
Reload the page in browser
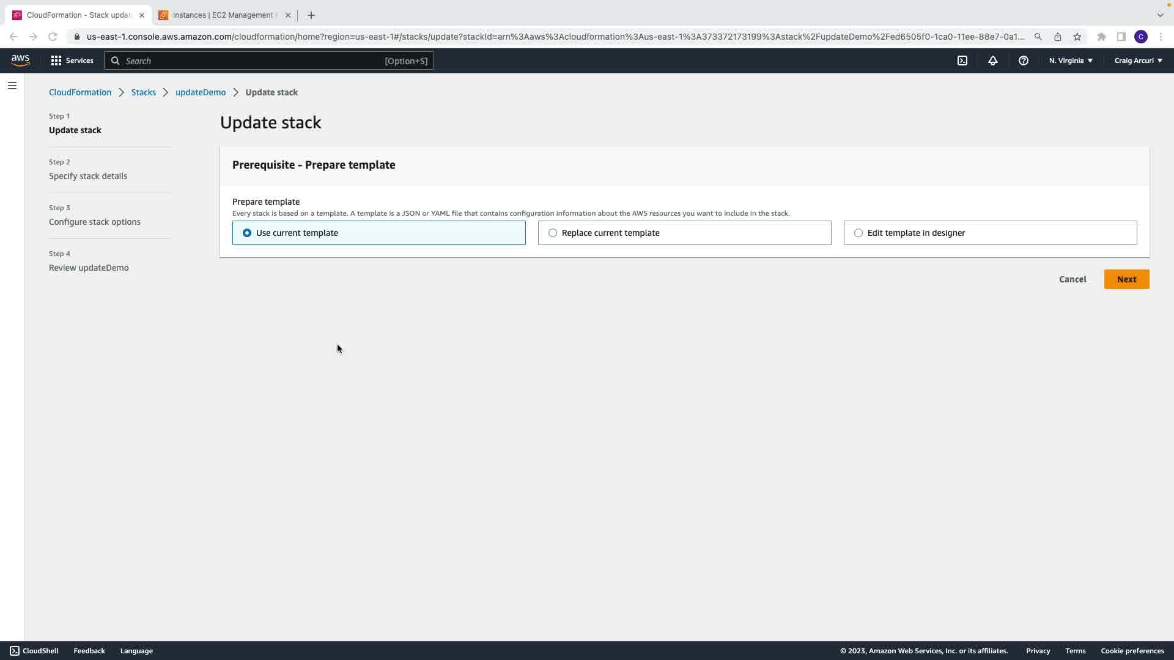(x=53, y=37)
